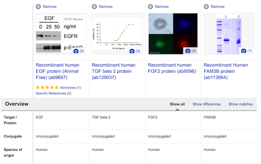The image size is (261, 164).
Task: Open the camera image gallery for TGF beta 2
Action: pyautogui.click(x=135, y=51)
